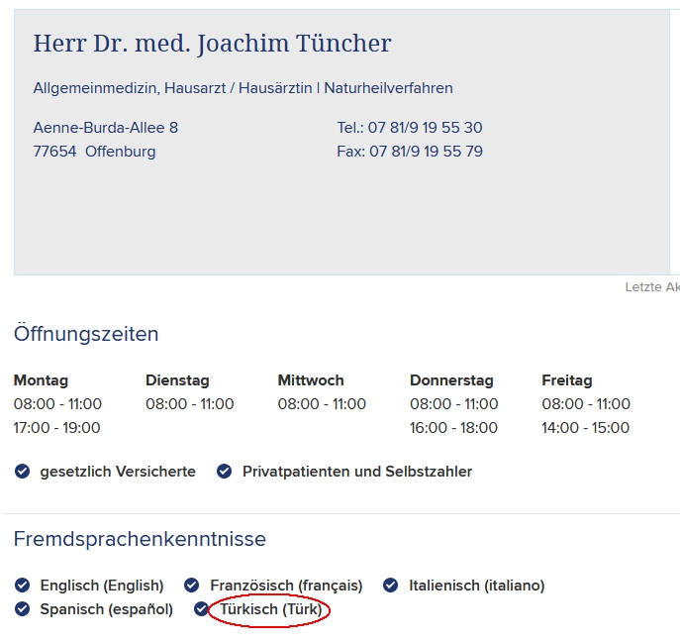Click the checkmark icon beside gesetzlich Versicherte
Screen dimensions: 680x643
coord(22,471)
